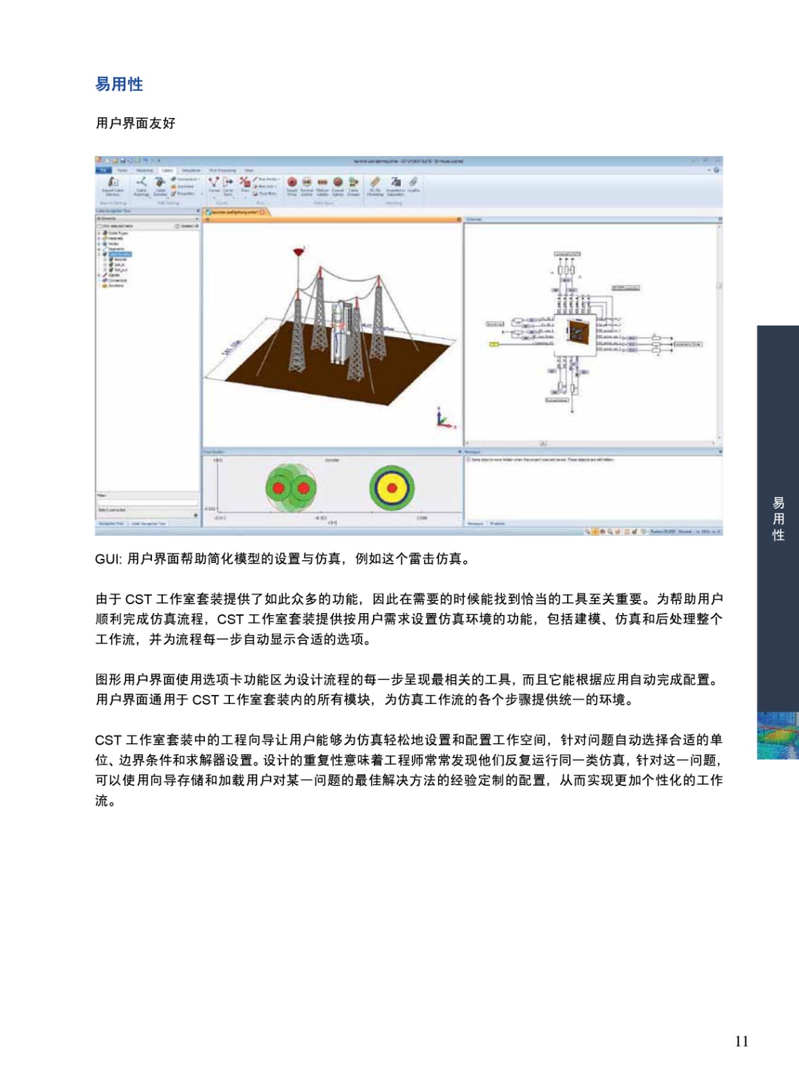This screenshot has height=1085, width=799.
Task: Click the schematic horizontal scrollbar handle
Action: (543, 443)
